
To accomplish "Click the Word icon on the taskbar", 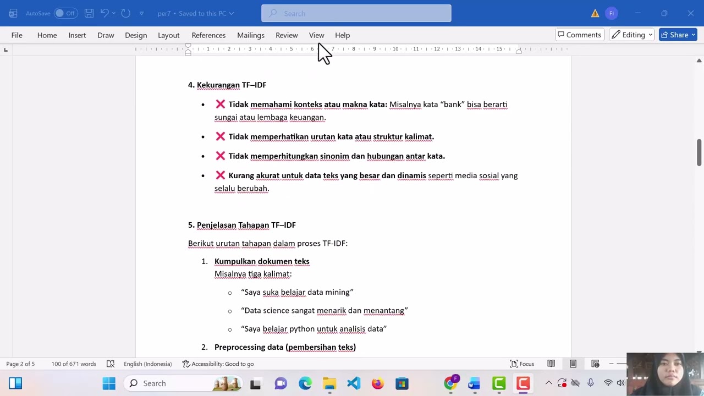I will tap(475, 383).
